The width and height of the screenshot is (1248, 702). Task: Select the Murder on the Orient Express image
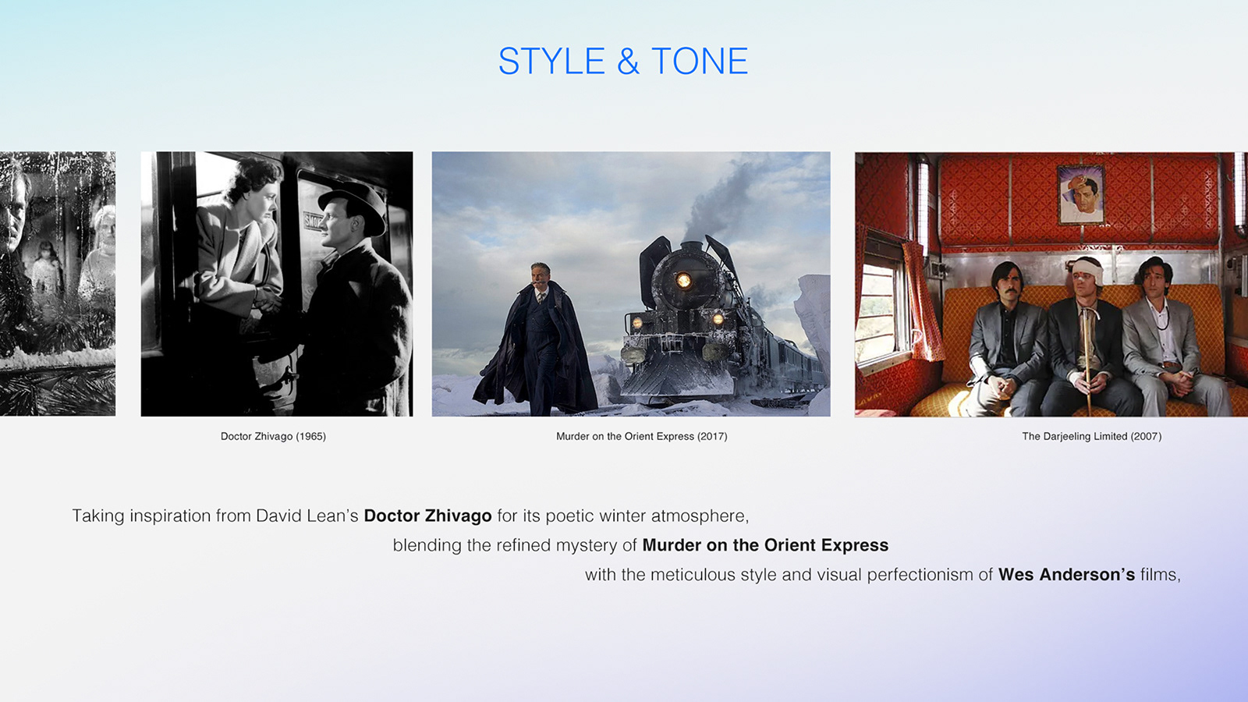[x=631, y=284]
